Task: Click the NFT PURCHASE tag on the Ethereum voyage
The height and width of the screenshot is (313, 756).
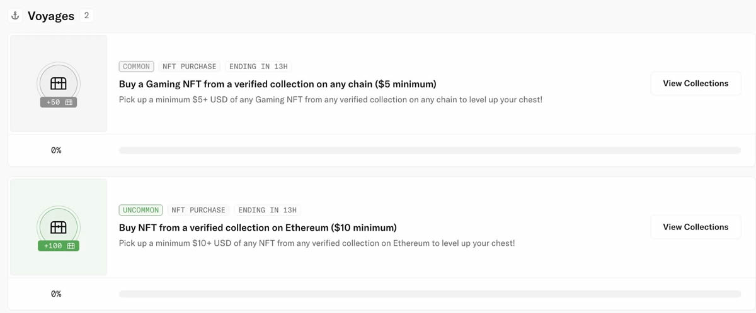Action: (198, 210)
